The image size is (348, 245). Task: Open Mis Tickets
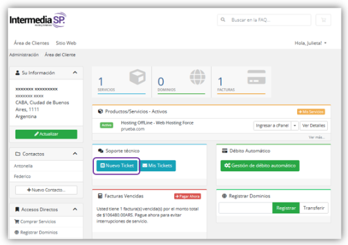pos(158,166)
